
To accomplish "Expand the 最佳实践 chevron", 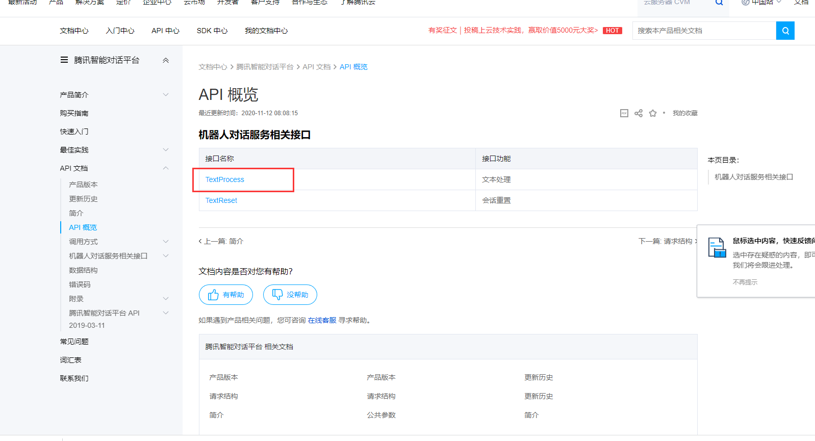I will 166,149.
